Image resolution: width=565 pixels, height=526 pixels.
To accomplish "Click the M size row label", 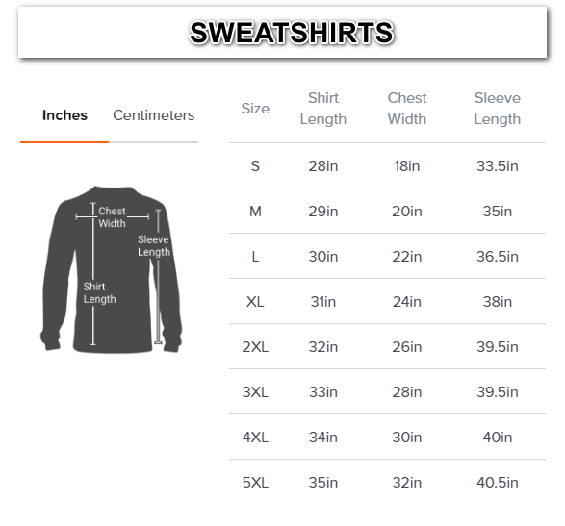I will coord(255,212).
